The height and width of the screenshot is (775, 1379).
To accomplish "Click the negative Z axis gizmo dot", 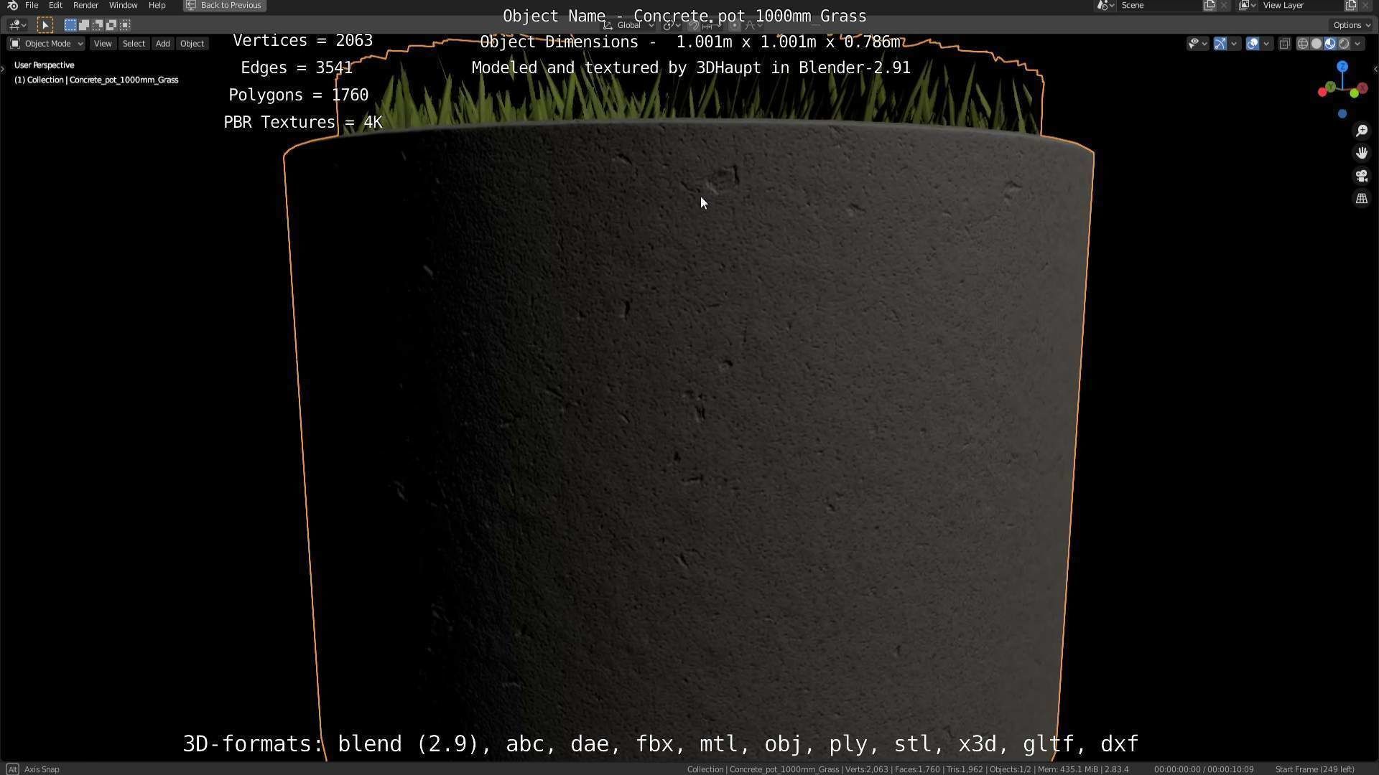I will 1342,114.
